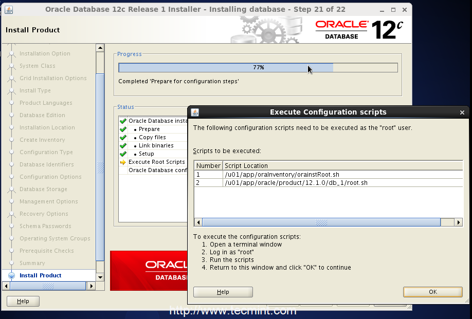
Task: Click green checkmark beside Oracle Database installation
Action: click(123, 121)
